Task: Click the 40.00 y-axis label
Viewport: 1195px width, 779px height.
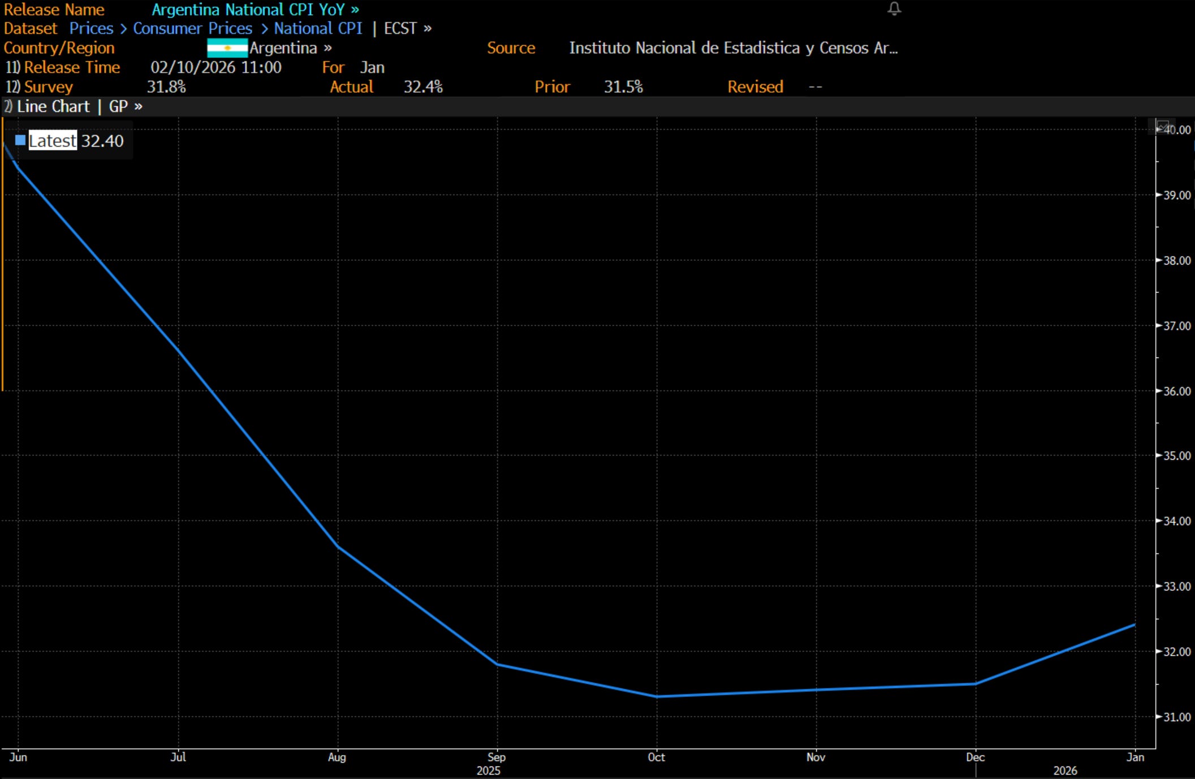Action: pyautogui.click(x=1178, y=130)
